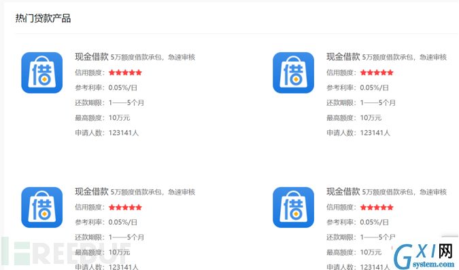
Task: Click 还款期限 1——5个月 in bottom-left card
Action: (109, 237)
